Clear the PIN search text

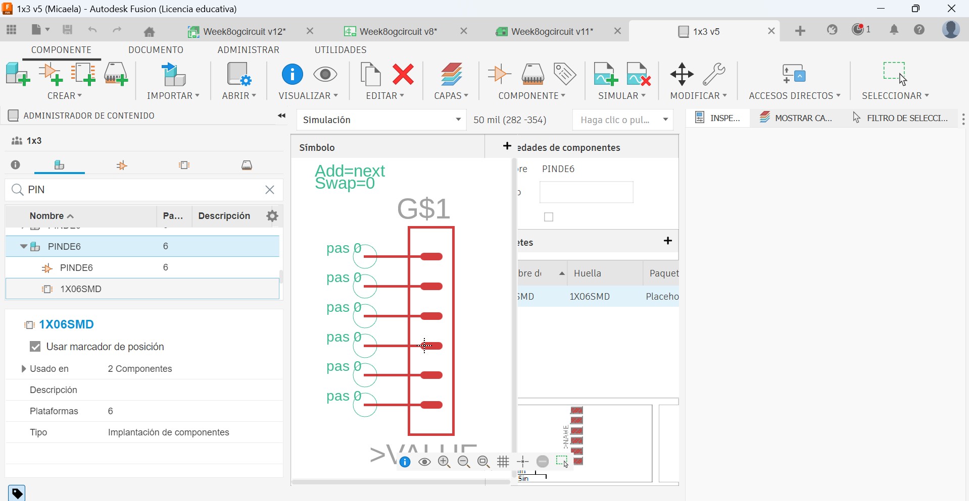click(270, 190)
